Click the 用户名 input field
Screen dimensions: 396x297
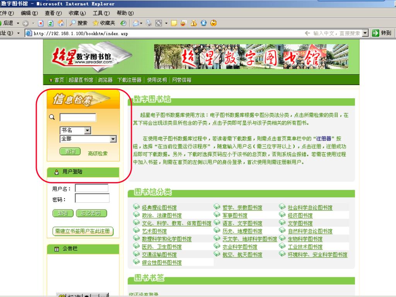[92, 188]
